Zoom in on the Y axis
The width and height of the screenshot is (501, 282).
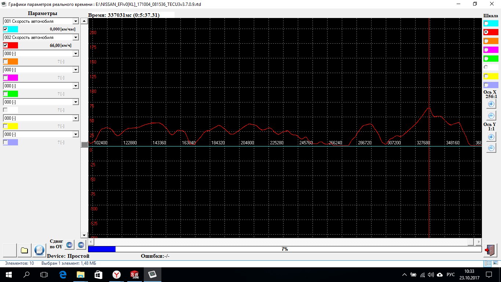coord(491,137)
